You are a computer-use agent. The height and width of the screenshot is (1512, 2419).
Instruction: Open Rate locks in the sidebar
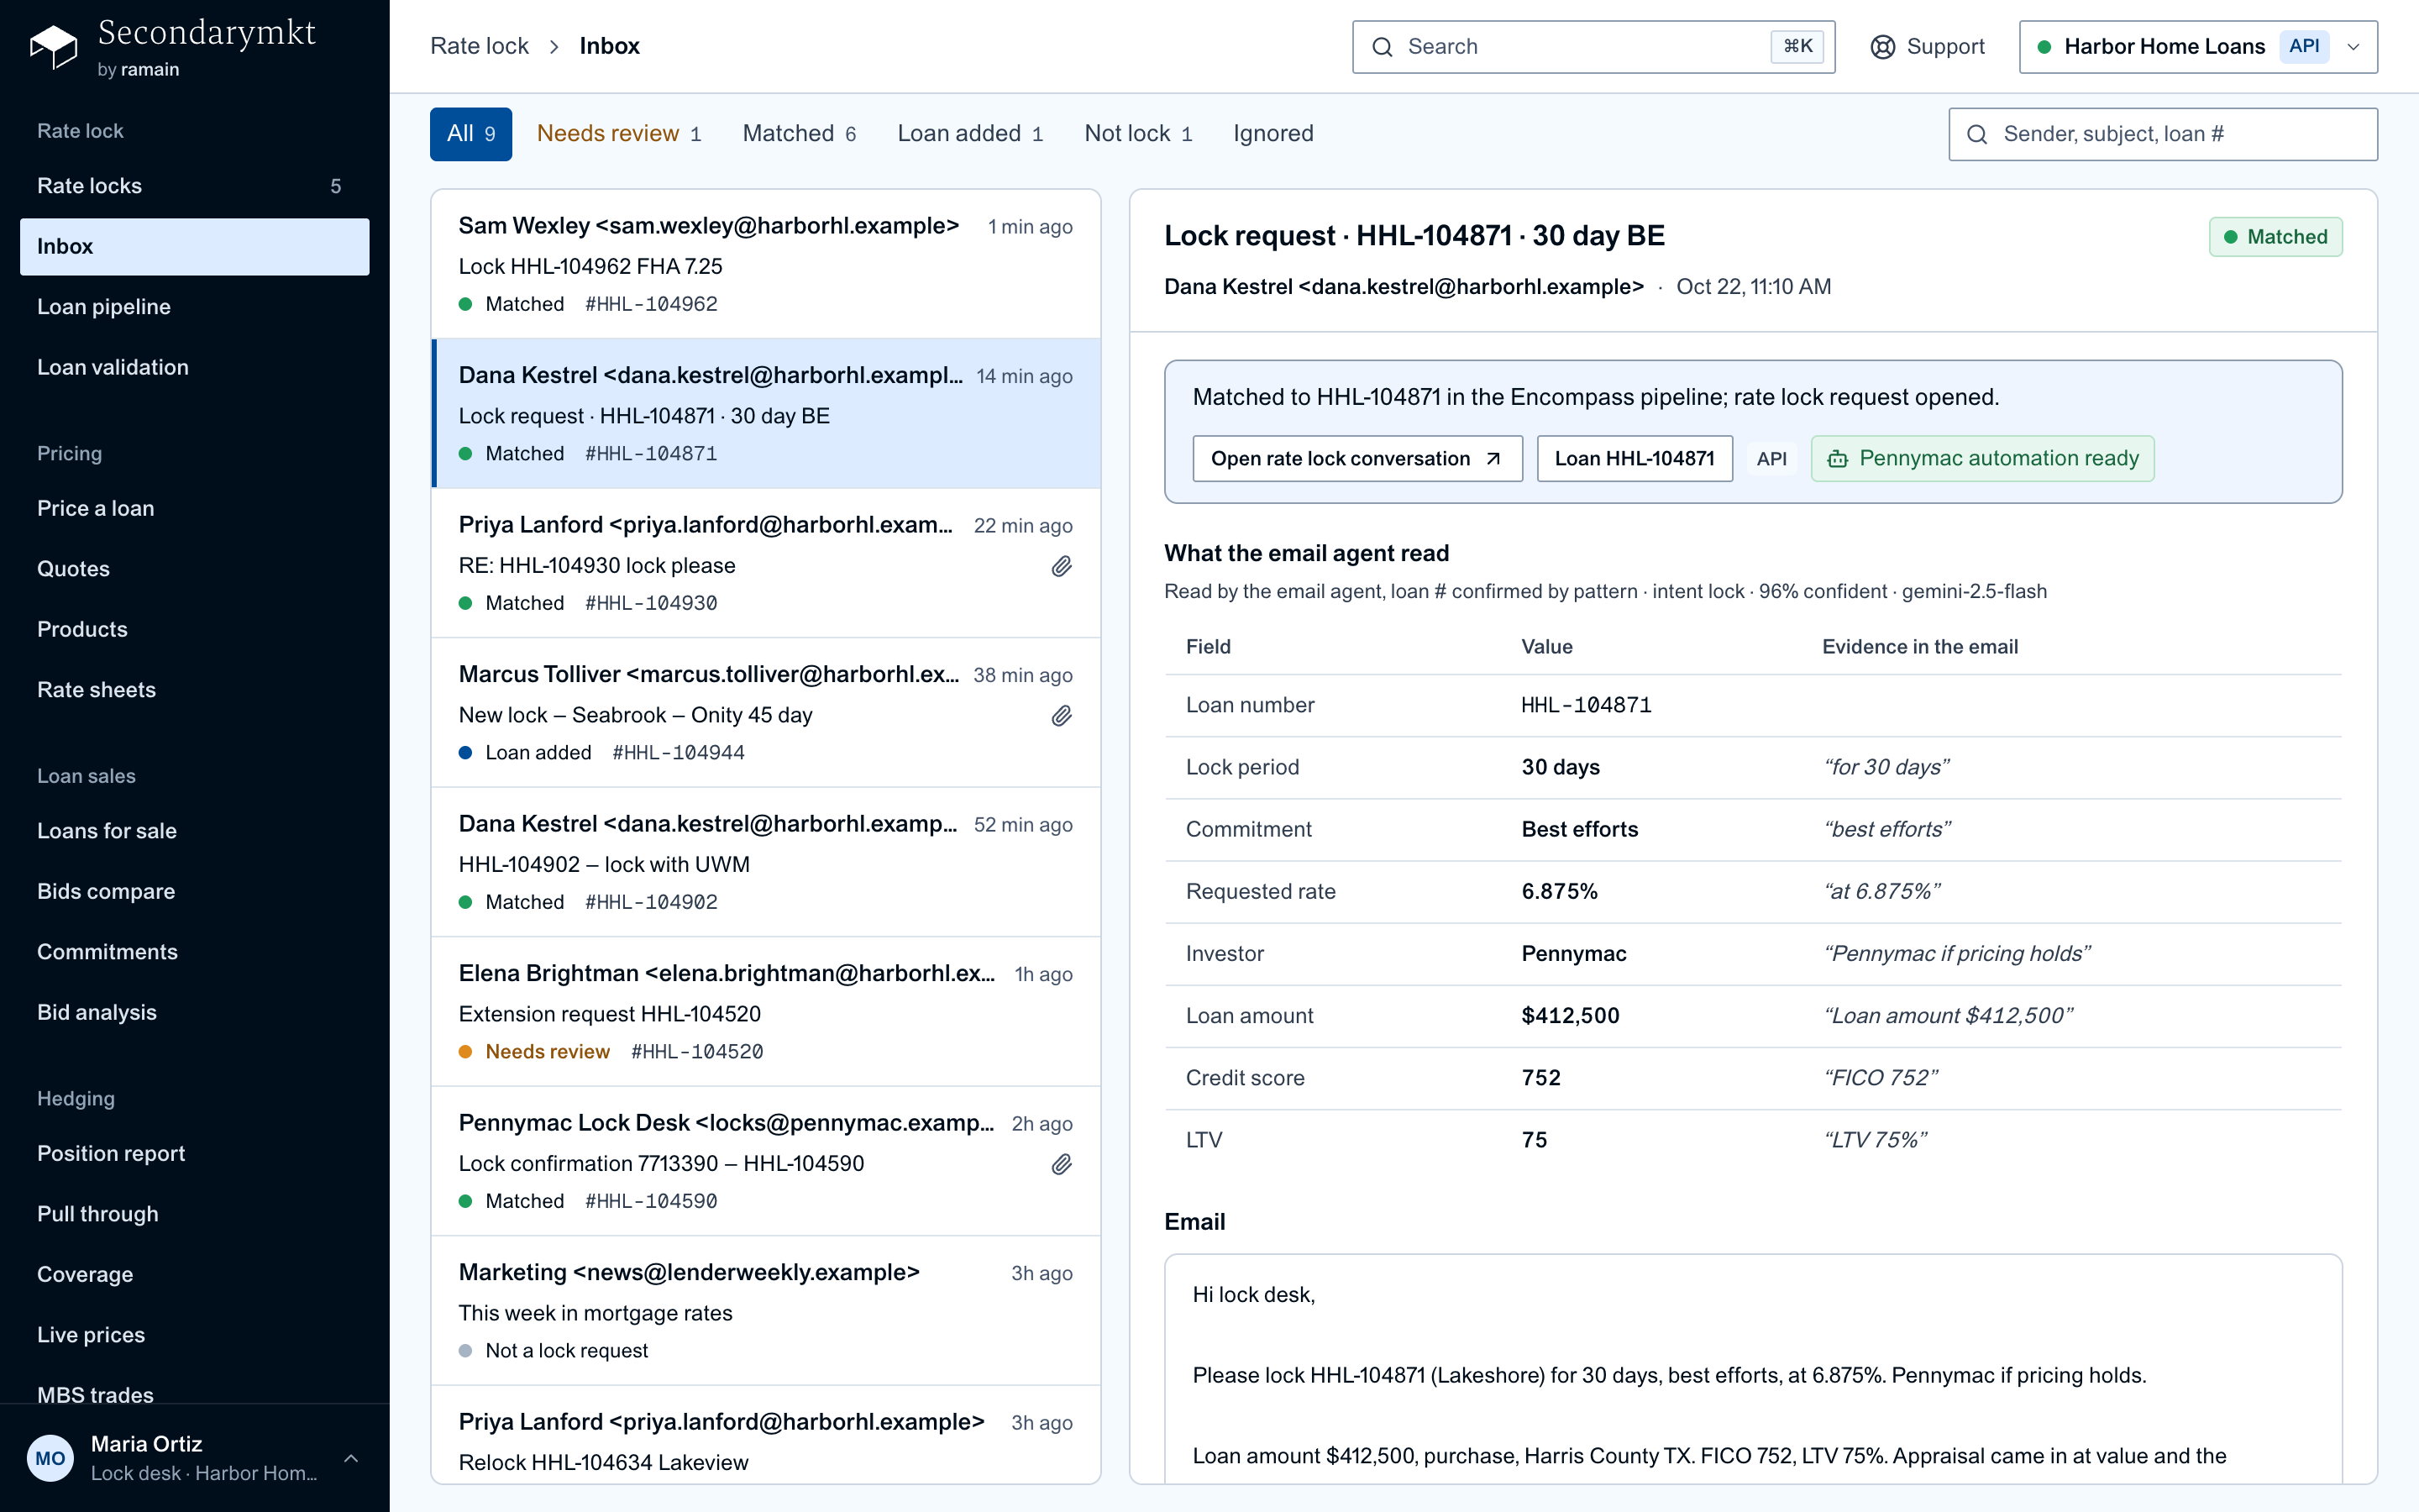[194, 186]
